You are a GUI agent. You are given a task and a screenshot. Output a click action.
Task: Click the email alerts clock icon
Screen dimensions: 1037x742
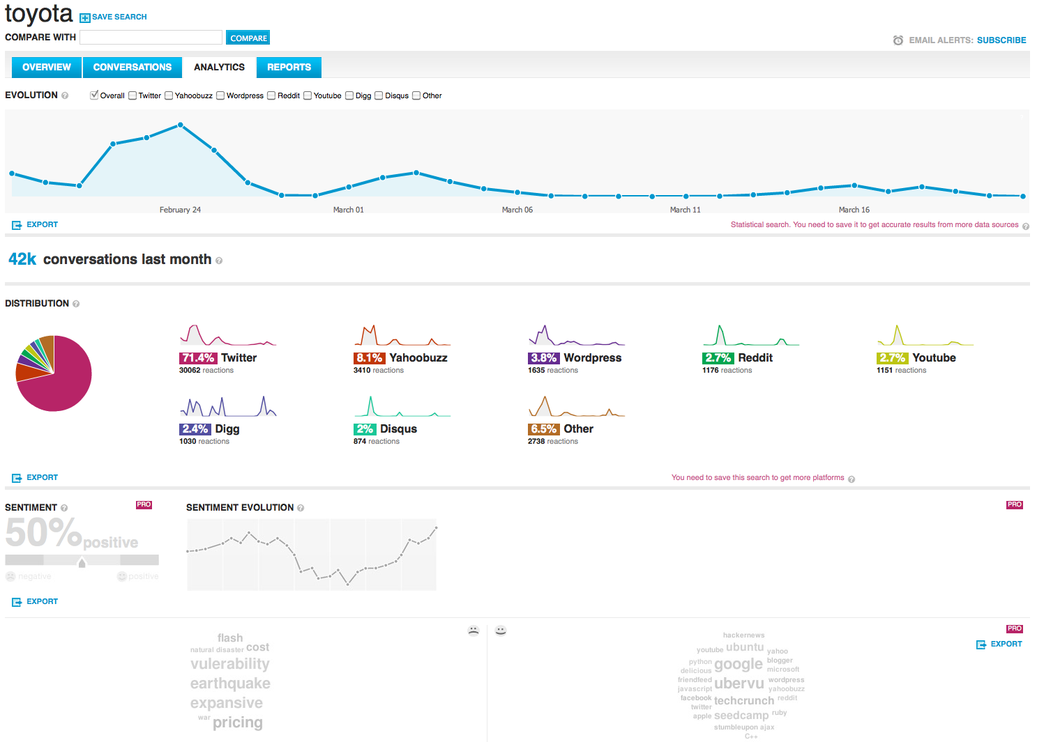pos(898,40)
